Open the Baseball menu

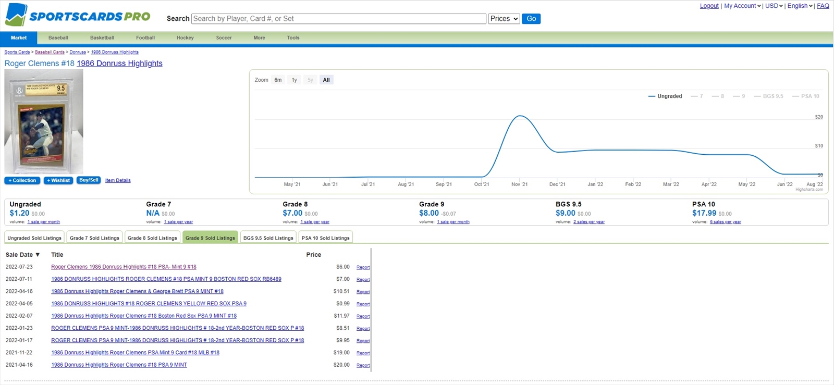[58, 38]
